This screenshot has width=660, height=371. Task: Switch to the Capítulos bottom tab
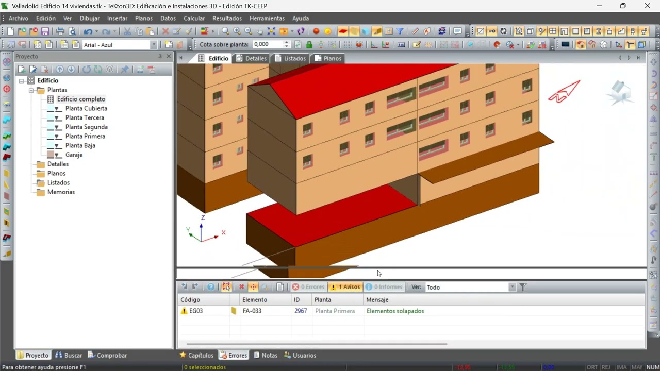(x=196, y=355)
